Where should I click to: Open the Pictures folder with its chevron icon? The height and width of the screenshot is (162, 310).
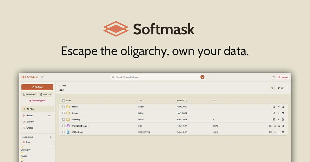point(278,107)
